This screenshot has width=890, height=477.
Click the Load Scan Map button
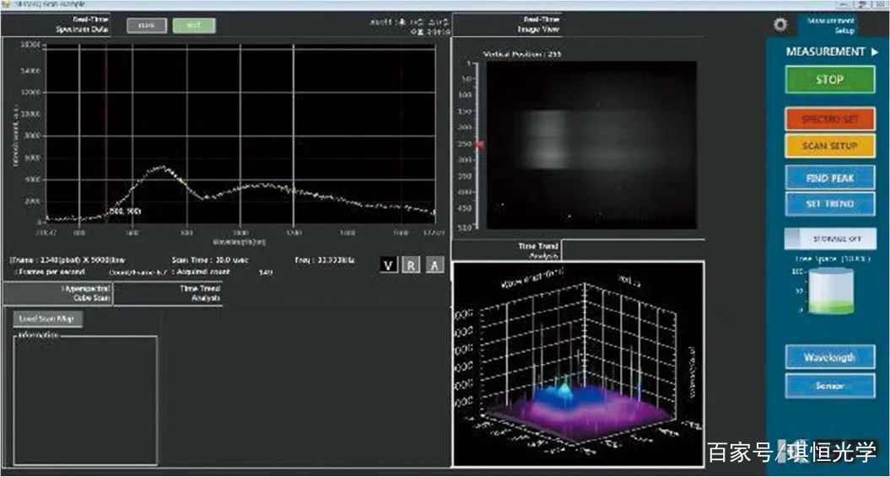46,319
